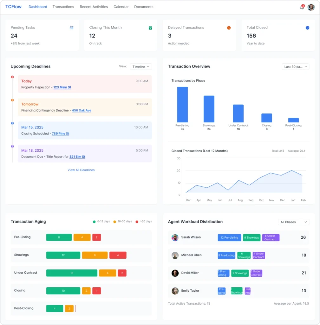Click the Pre-Listing bar in phase chart
Viewport: 320px width, 325px height.
[x=182, y=104]
